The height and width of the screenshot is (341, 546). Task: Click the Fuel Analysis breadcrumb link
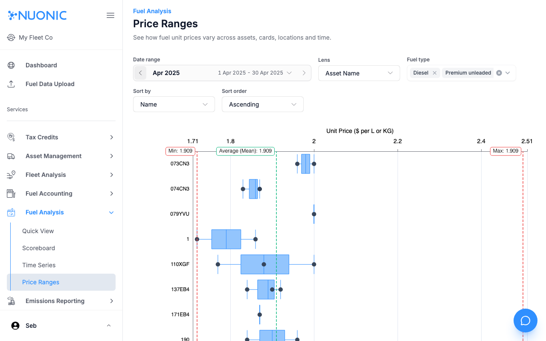(152, 11)
